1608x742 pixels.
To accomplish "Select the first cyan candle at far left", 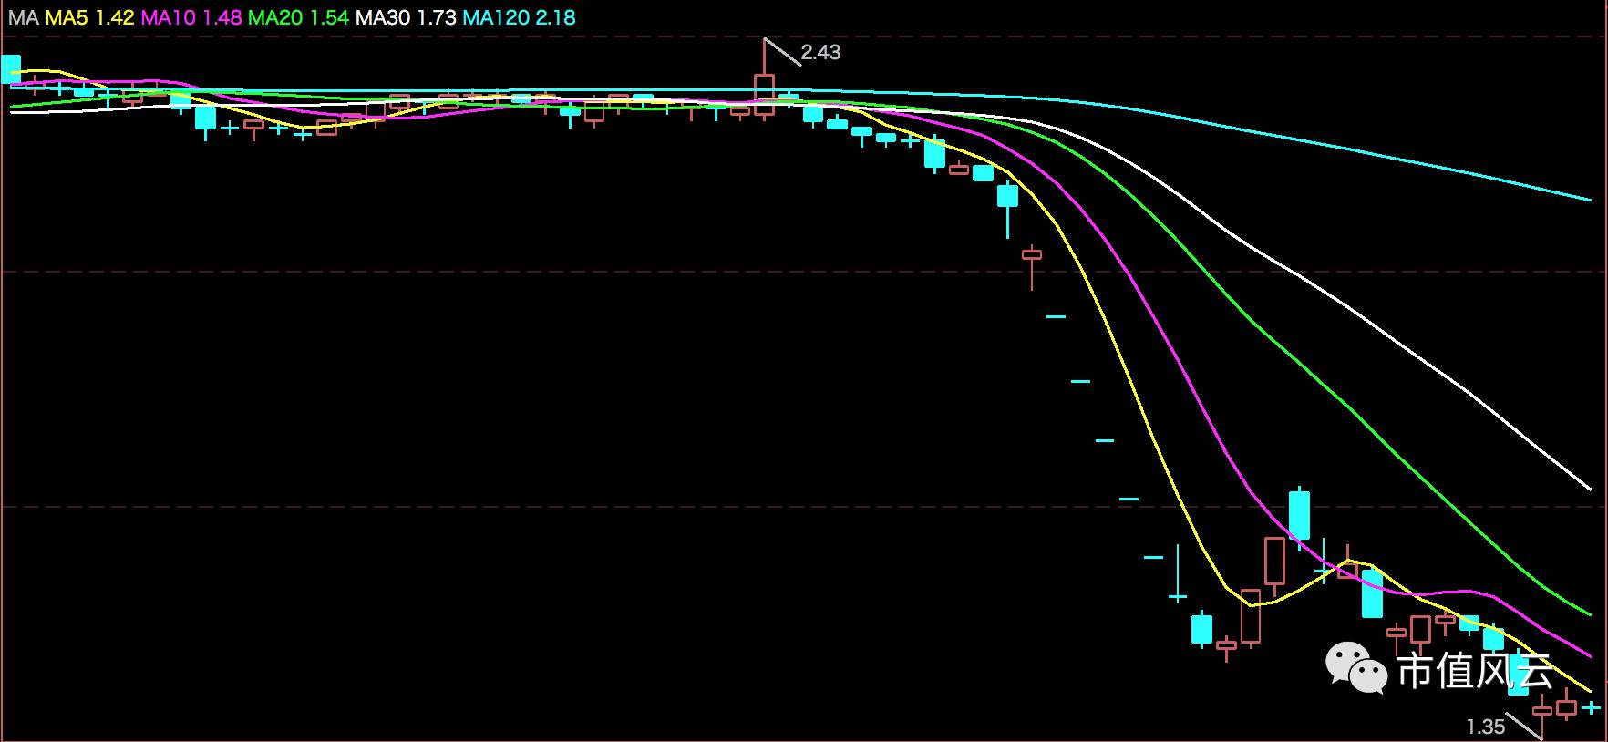I will (x=11, y=68).
